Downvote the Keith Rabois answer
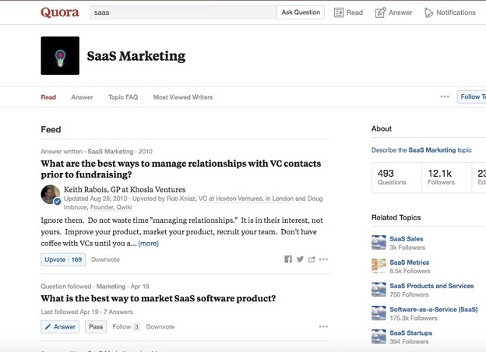Screen dimensions: 486x352 pos(105,259)
